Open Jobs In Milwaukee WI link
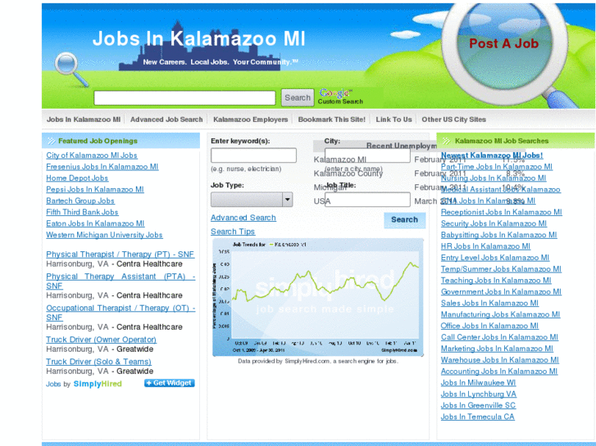 tap(478, 383)
